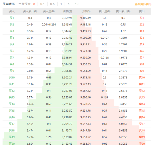Click the 卖出累计(B) column header
The height and width of the screenshot is (146, 153).
(x=123, y=11)
